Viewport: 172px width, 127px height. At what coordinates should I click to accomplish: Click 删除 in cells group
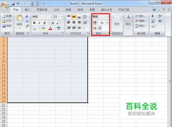(x=141, y=21)
